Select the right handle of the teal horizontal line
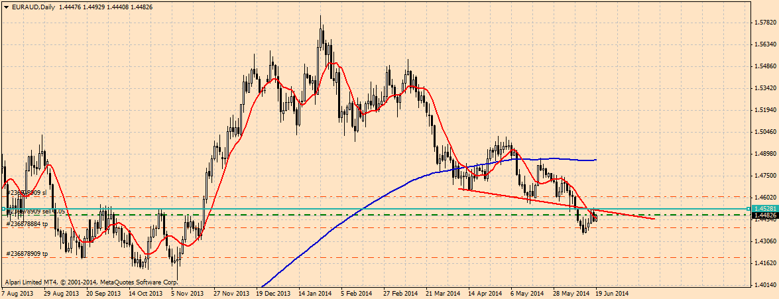779x299 pixels. 749,209
